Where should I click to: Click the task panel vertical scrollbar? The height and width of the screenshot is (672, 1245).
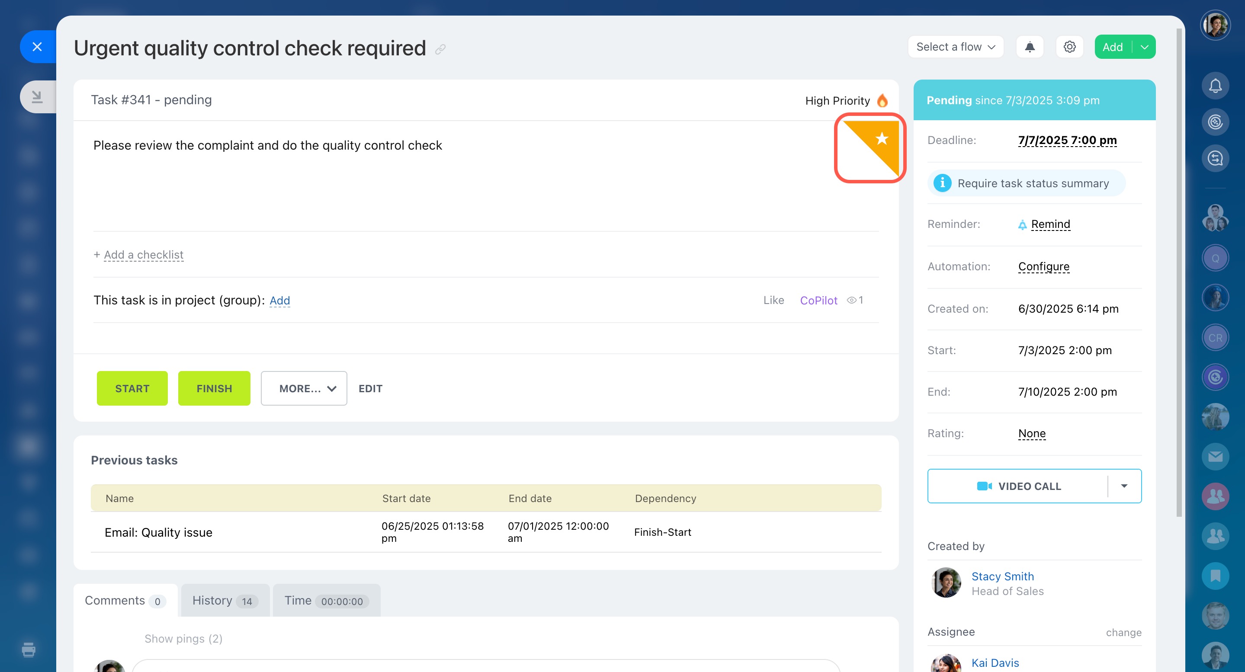click(1179, 273)
